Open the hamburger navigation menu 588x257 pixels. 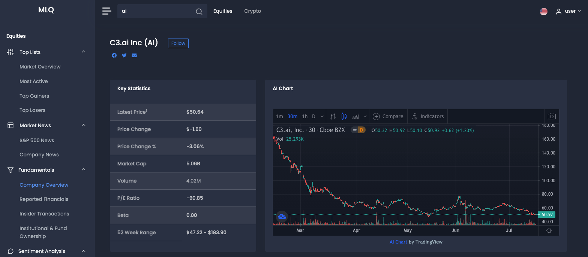point(107,11)
